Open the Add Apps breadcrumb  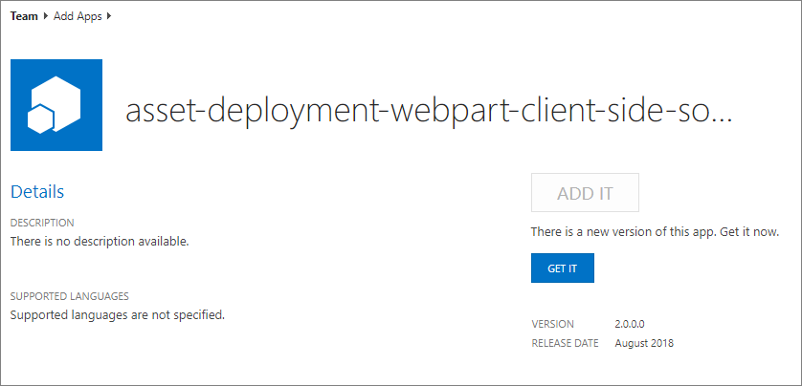pyautogui.click(x=78, y=16)
